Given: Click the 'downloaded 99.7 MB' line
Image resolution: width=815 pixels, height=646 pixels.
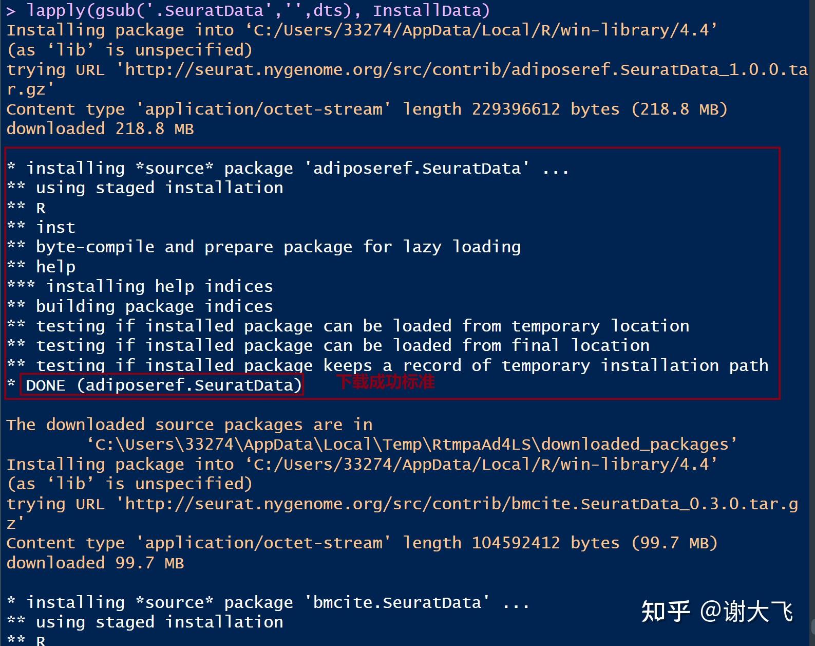Looking at the screenshot, I should (x=95, y=563).
